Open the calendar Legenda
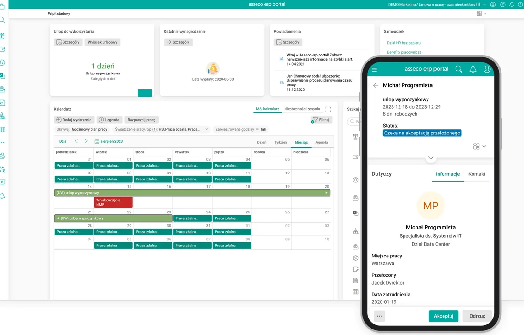This screenshot has height=335, width=524. pos(109,120)
